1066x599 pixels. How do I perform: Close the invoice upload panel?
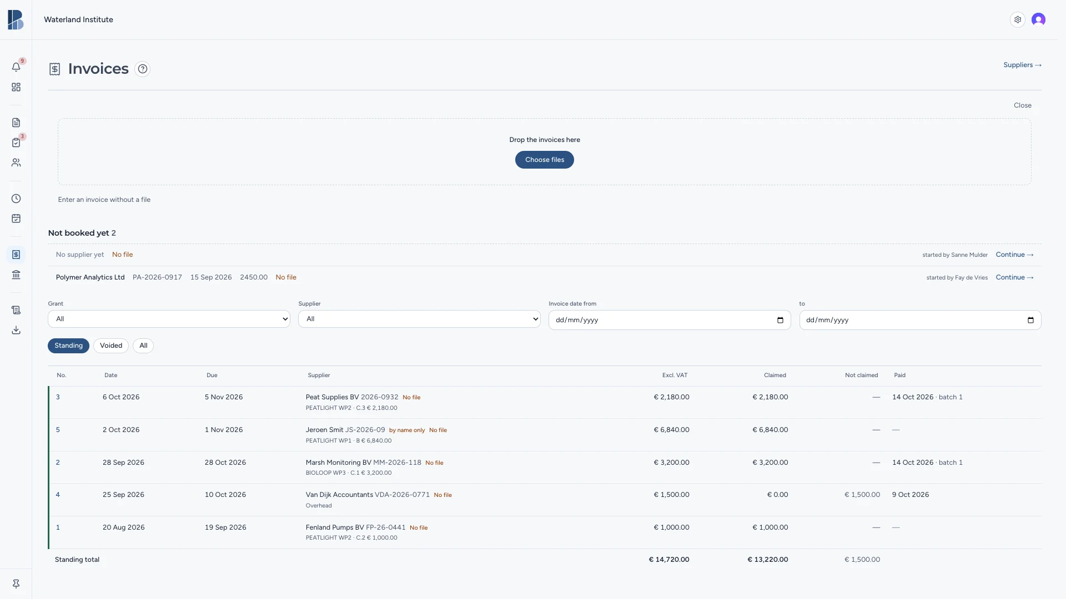(1023, 105)
